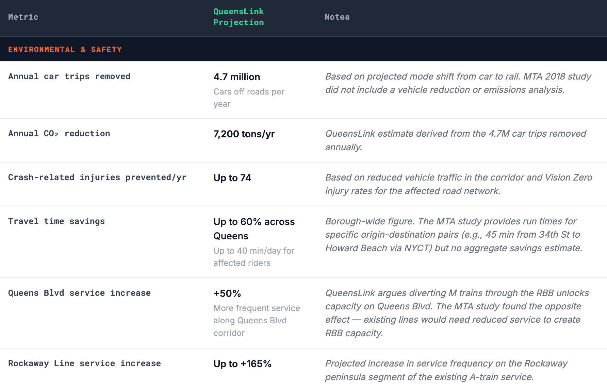Click the +50% value

(x=227, y=293)
